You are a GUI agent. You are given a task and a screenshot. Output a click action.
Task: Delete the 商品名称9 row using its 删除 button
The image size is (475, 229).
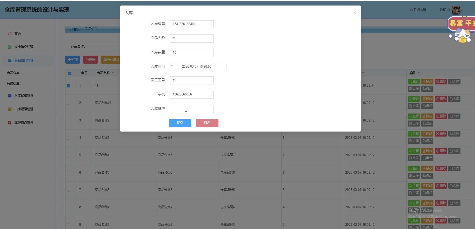441,116
